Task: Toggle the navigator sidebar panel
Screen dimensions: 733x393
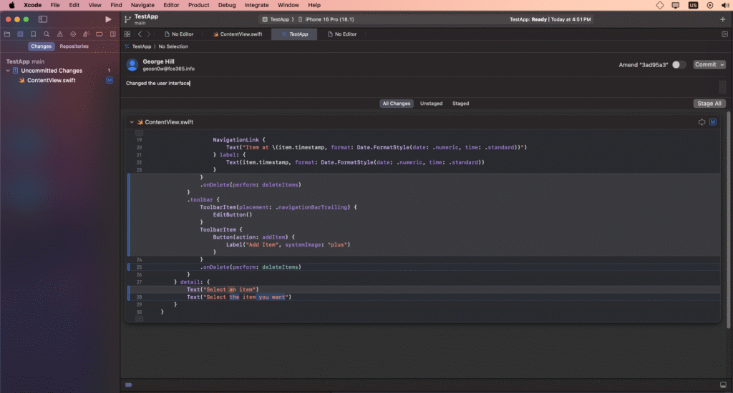Action: [x=42, y=19]
